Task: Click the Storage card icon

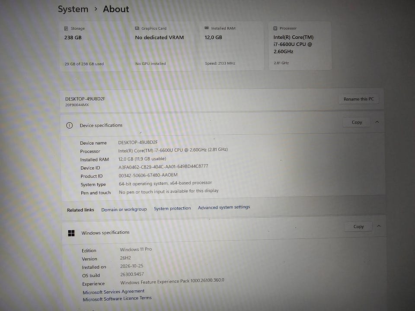Action: point(66,29)
